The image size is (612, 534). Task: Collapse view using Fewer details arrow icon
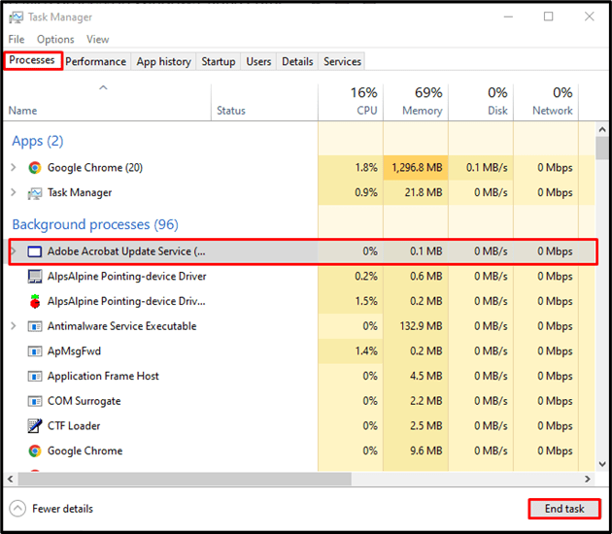pyautogui.click(x=17, y=509)
